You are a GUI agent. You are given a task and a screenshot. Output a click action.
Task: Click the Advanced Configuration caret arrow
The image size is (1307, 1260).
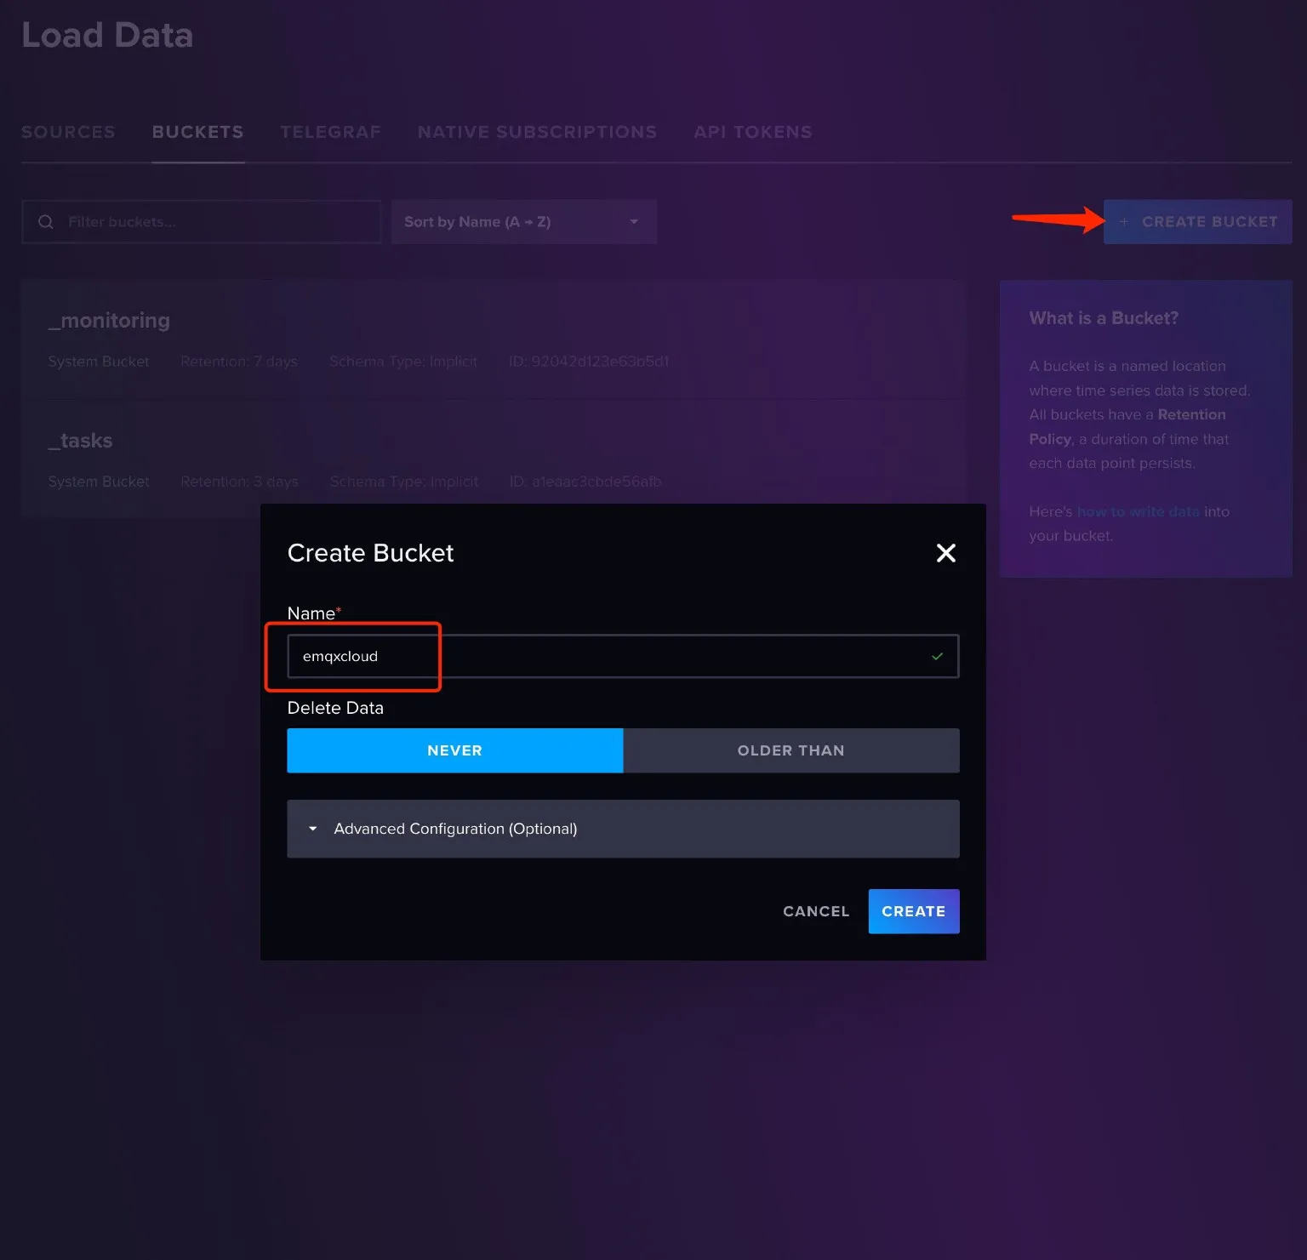pos(313,829)
